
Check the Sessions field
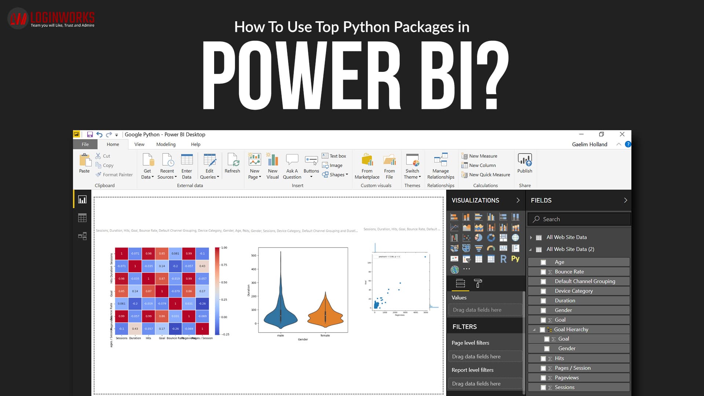click(543, 387)
